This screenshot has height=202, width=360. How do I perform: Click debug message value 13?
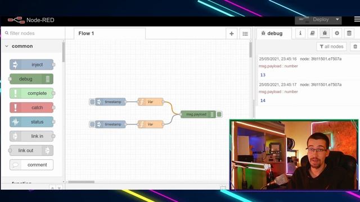(x=263, y=75)
